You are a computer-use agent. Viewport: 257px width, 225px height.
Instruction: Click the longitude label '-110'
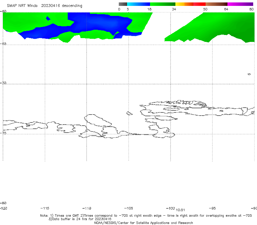click(87, 208)
